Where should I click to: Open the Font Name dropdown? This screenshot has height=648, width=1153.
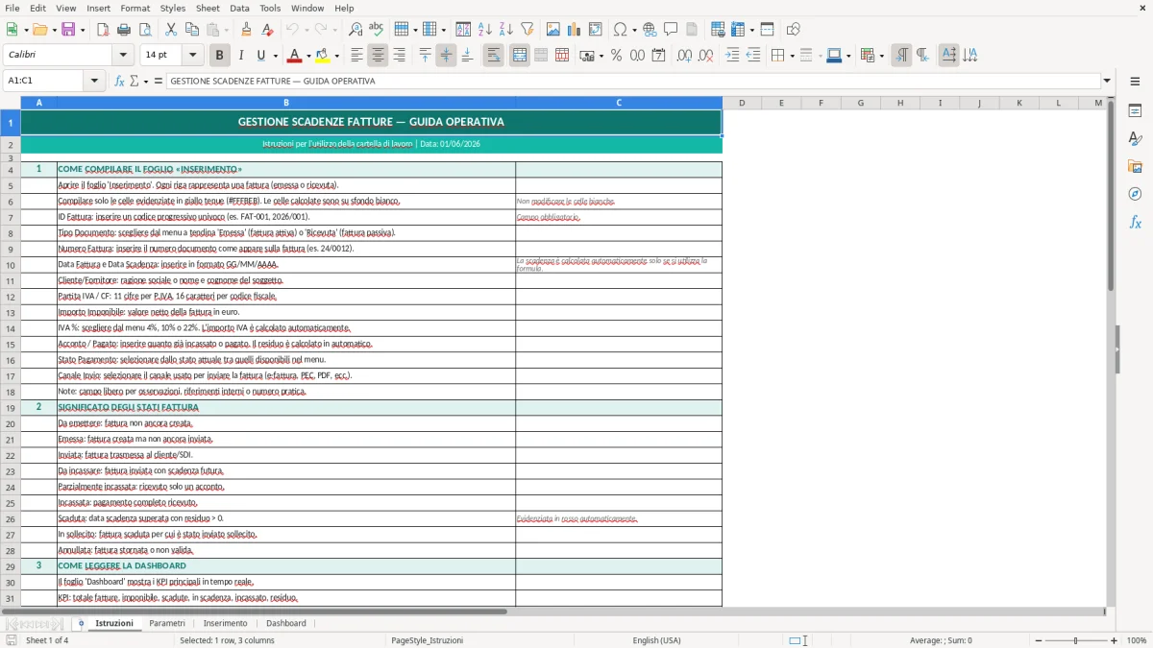point(122,56)
